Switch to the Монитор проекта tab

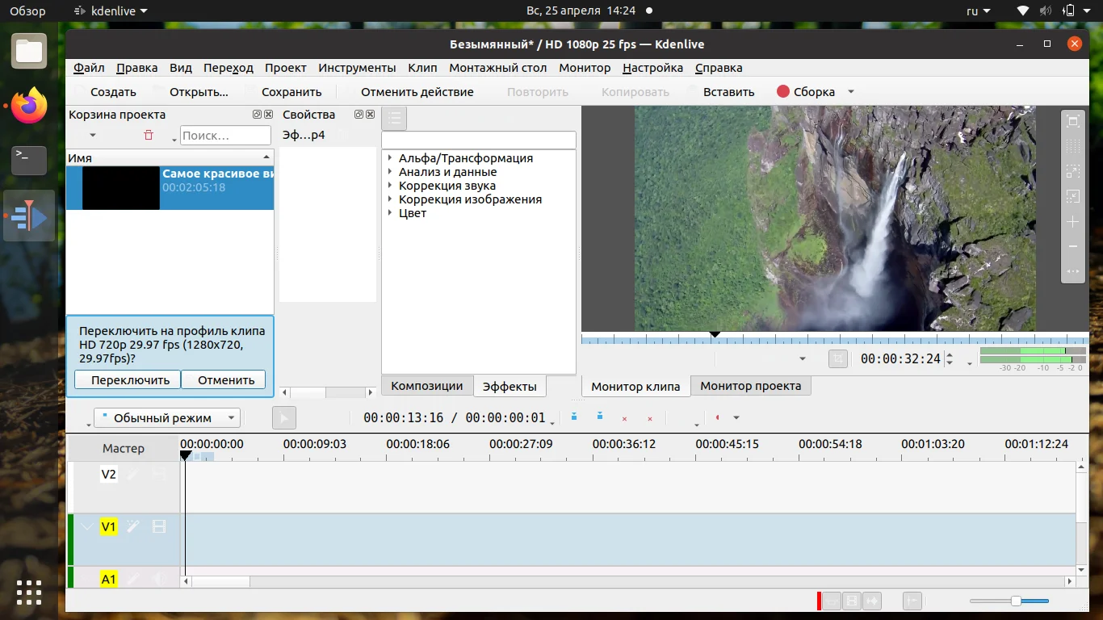coord(750,386)
